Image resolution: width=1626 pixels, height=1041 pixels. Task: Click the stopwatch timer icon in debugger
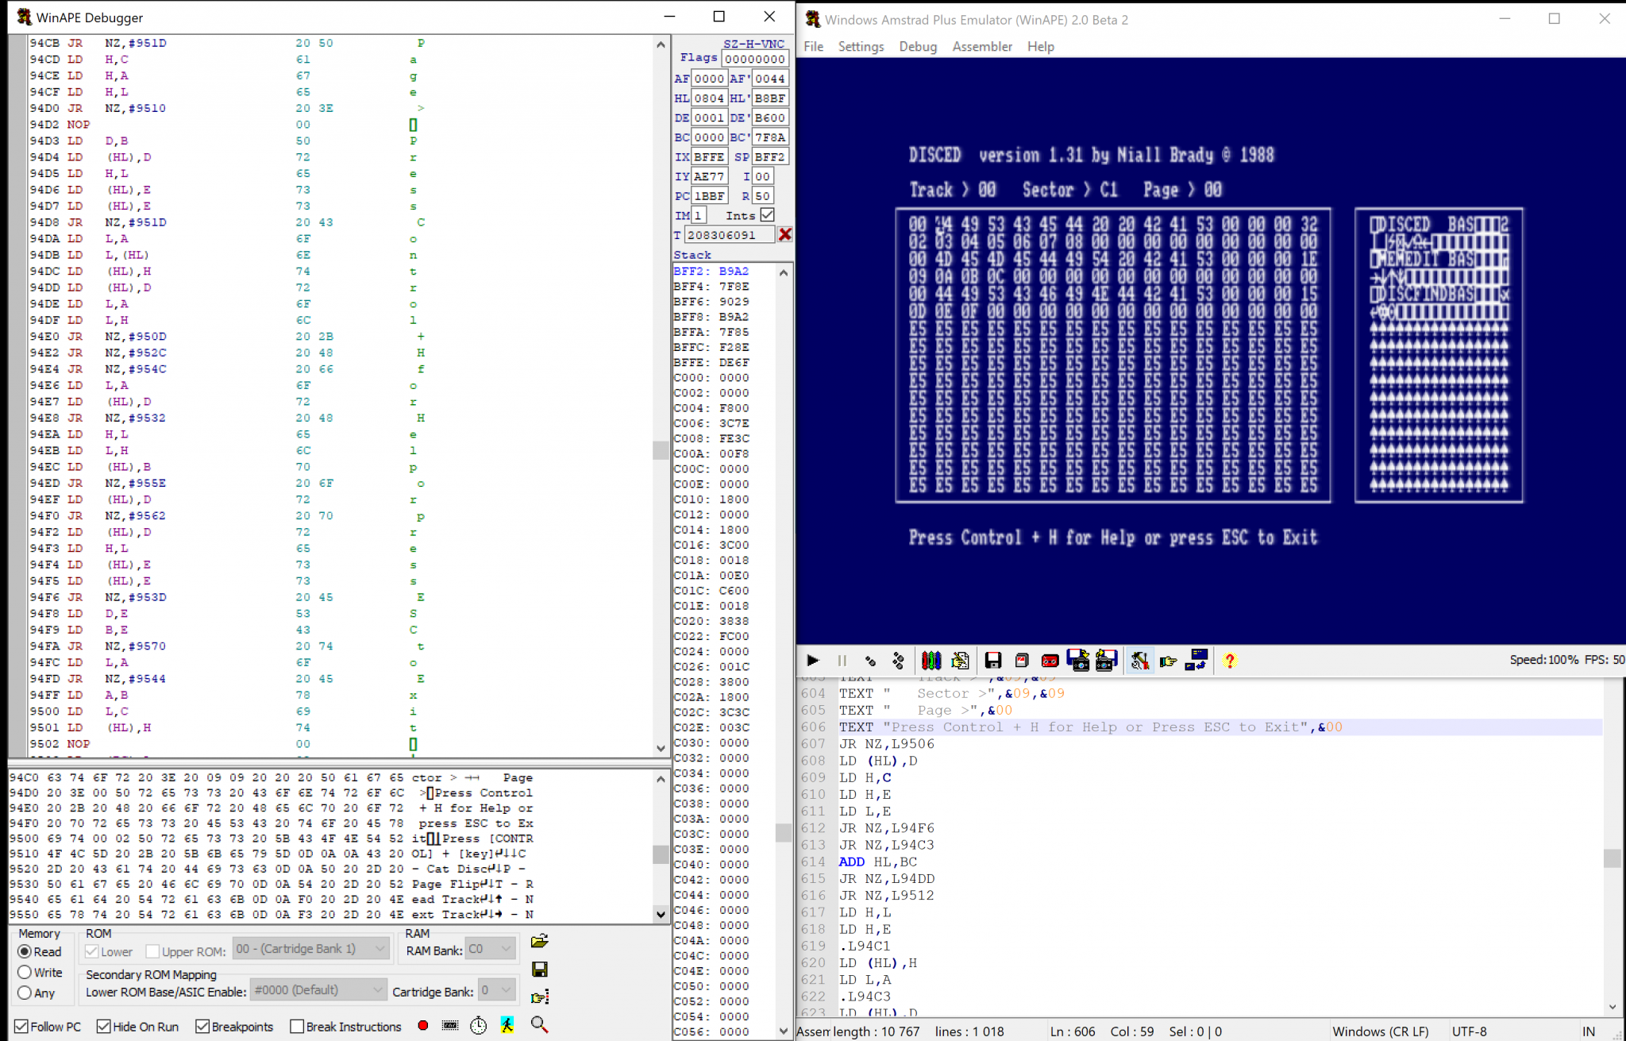pos(478,1026)
